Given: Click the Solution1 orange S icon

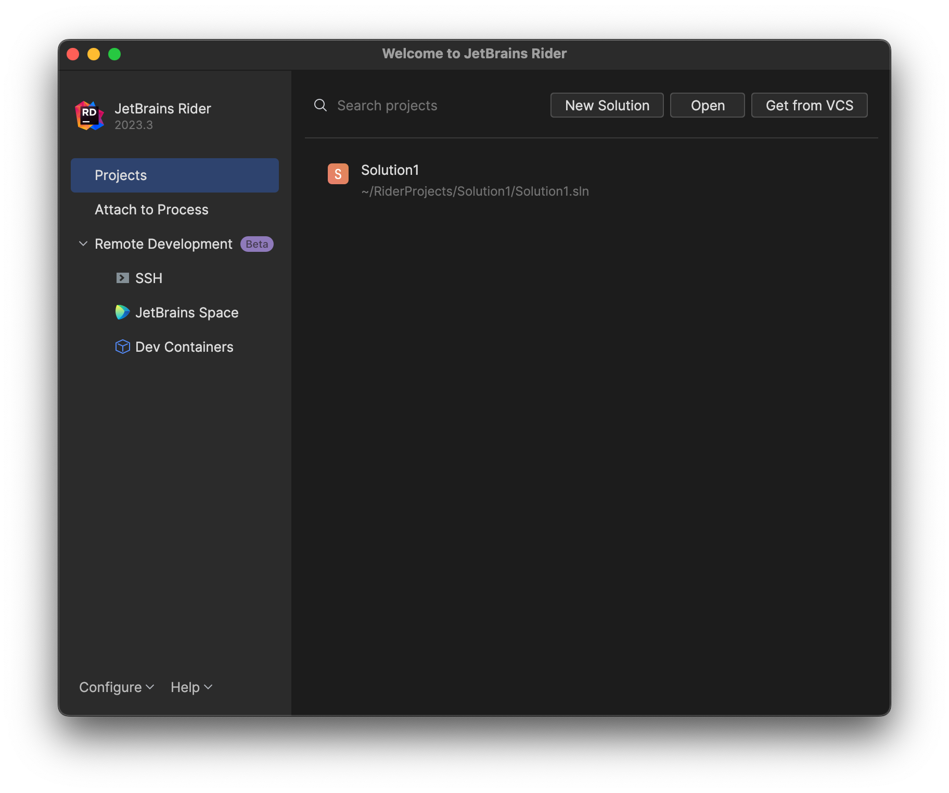Looking at the screenshot, I should point(338,174).
